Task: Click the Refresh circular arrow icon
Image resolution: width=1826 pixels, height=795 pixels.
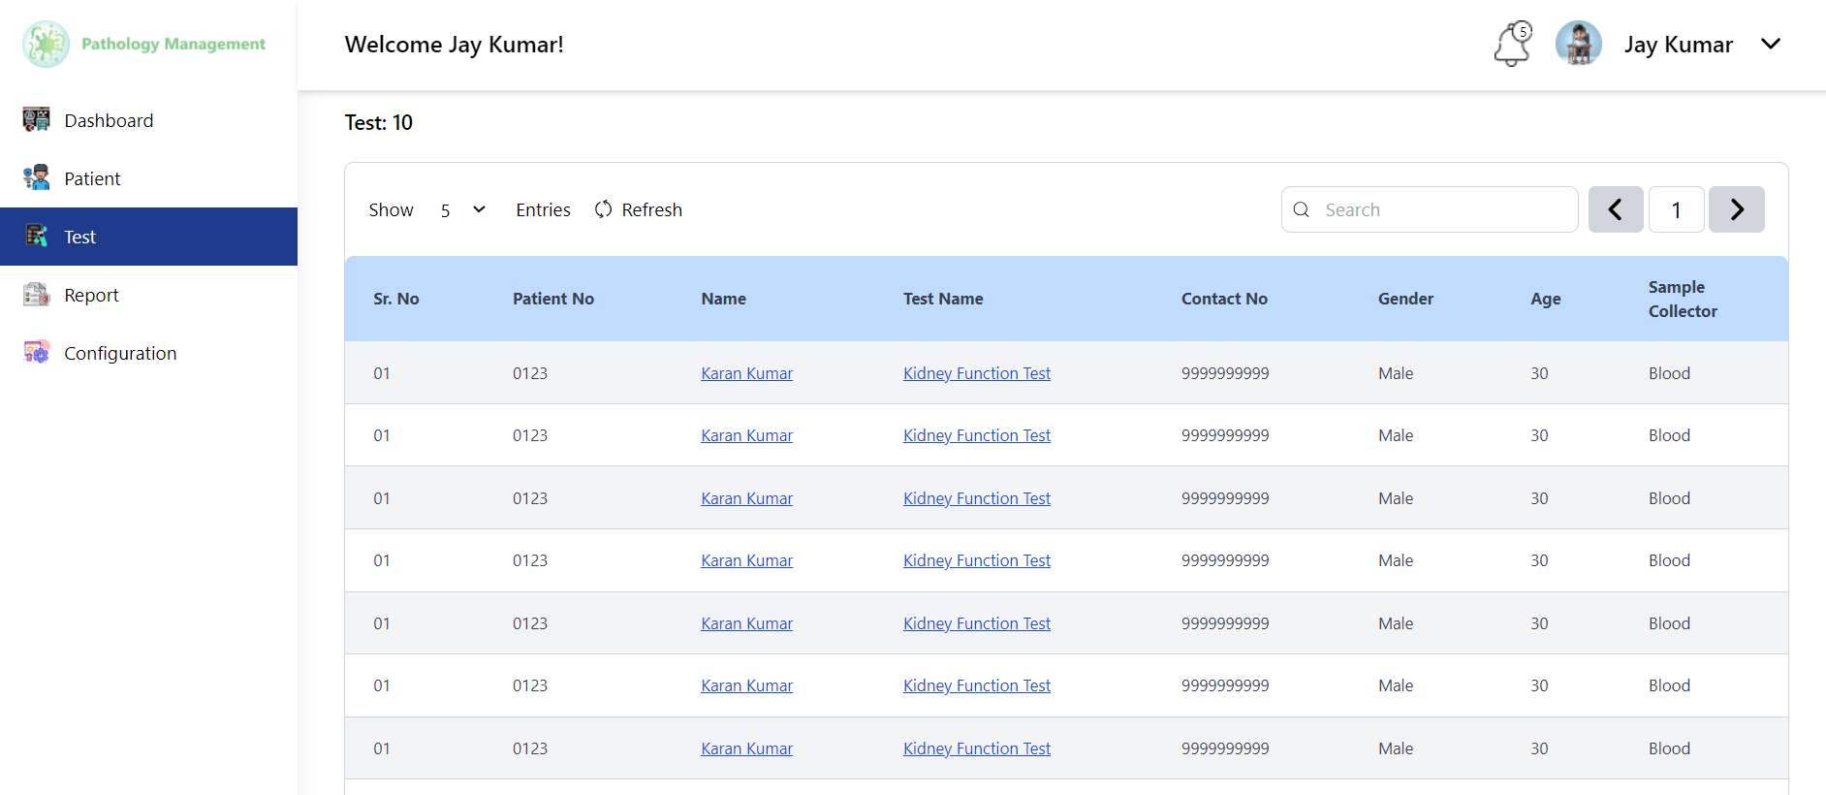Action: click(604, 209)
